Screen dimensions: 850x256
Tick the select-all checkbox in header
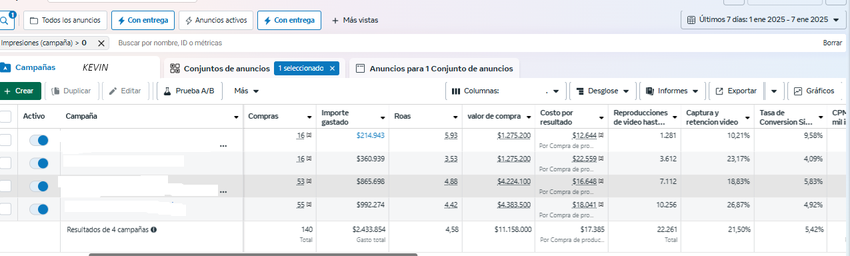coord(5,117)
